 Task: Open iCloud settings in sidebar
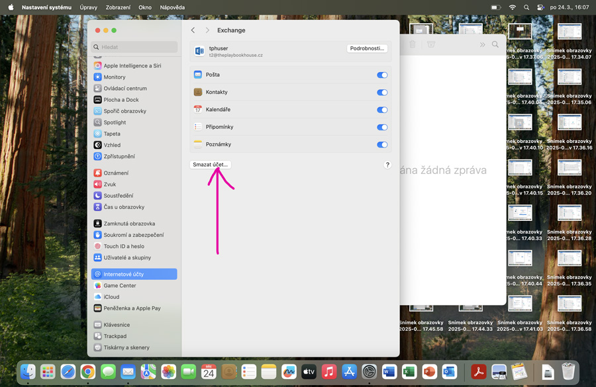pos(111,296)
